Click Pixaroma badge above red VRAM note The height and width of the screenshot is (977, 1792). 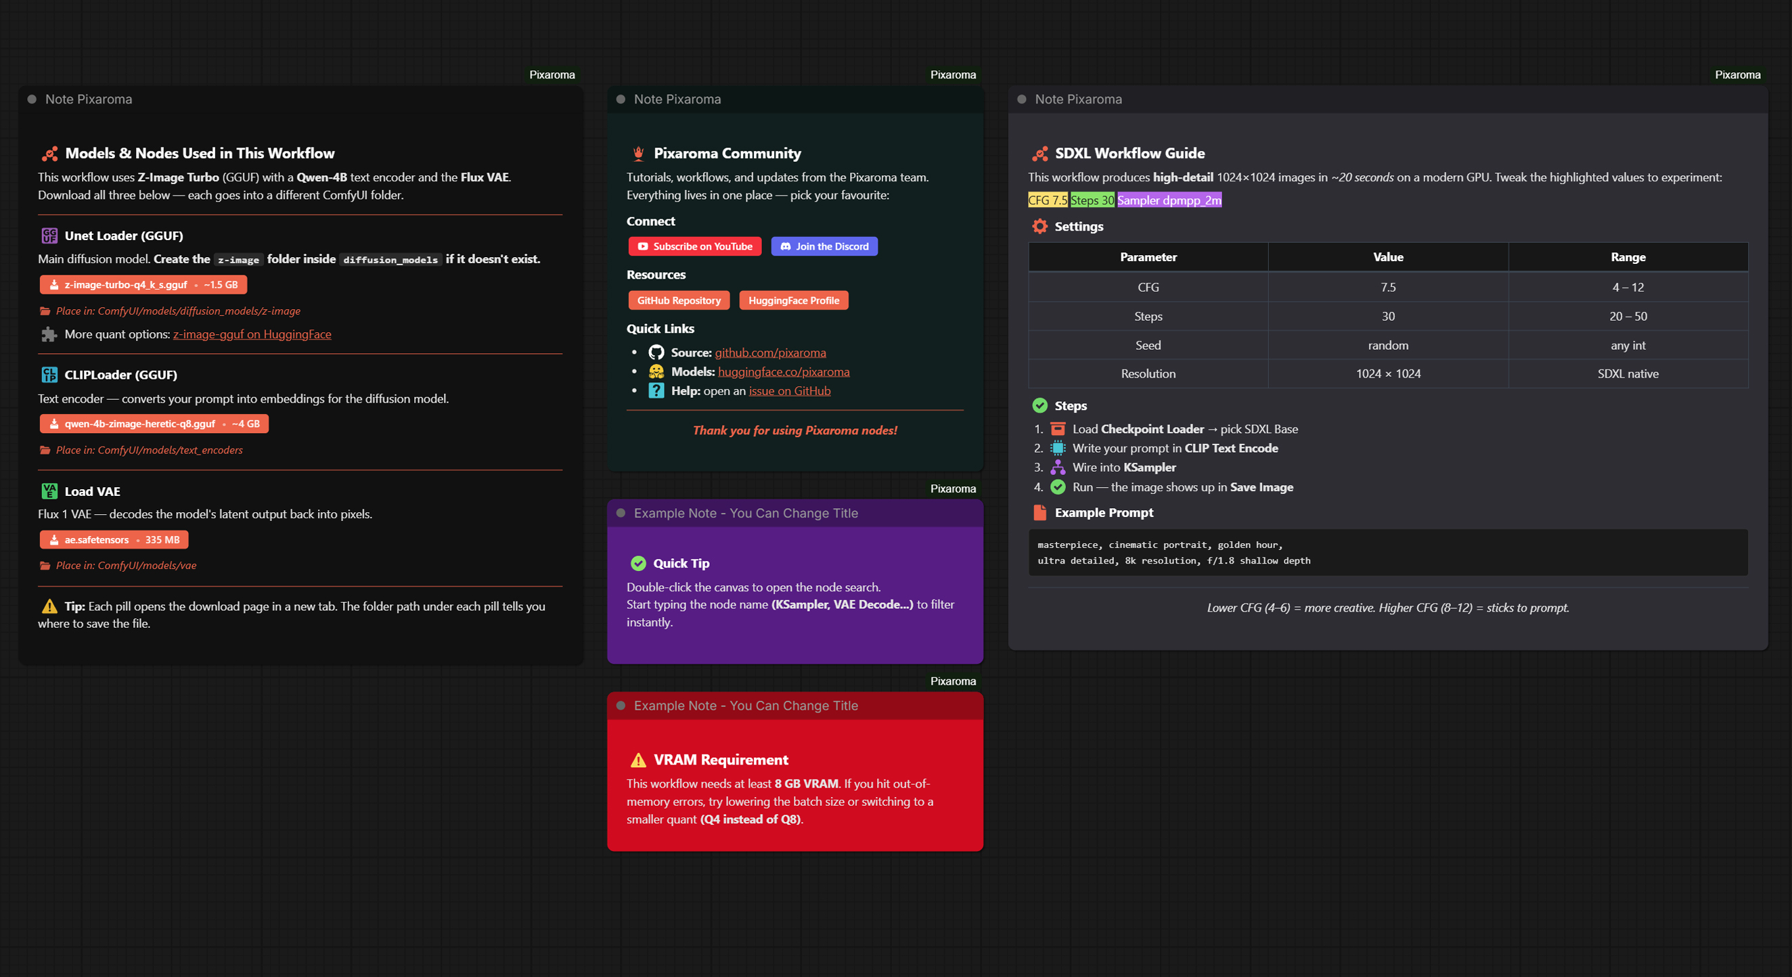pos(953,681)
